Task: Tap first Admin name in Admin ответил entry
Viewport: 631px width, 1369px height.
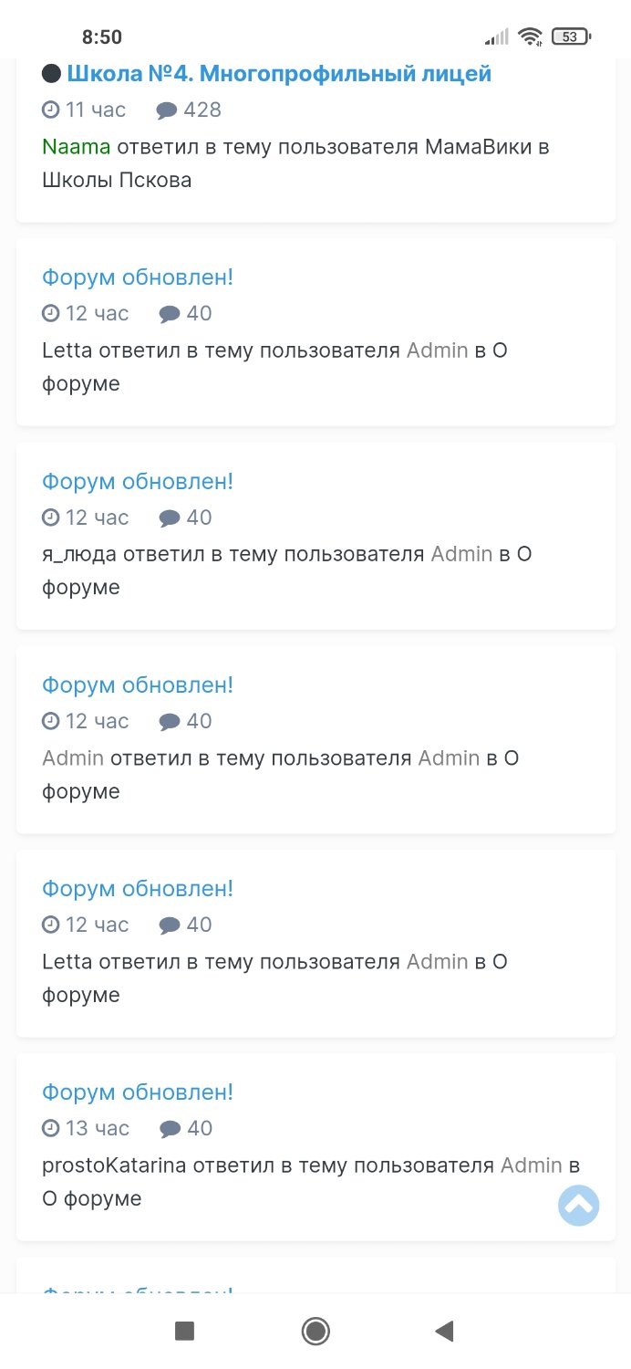Action: pos(73,758)
